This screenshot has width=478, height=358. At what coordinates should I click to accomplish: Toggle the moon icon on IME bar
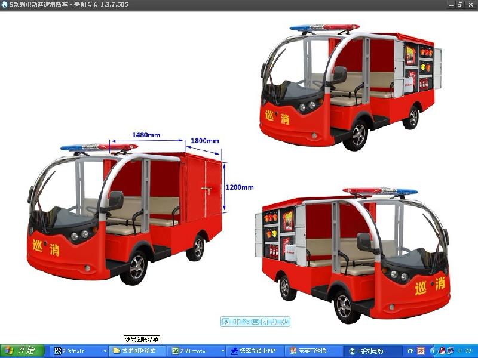click(274, 322)
